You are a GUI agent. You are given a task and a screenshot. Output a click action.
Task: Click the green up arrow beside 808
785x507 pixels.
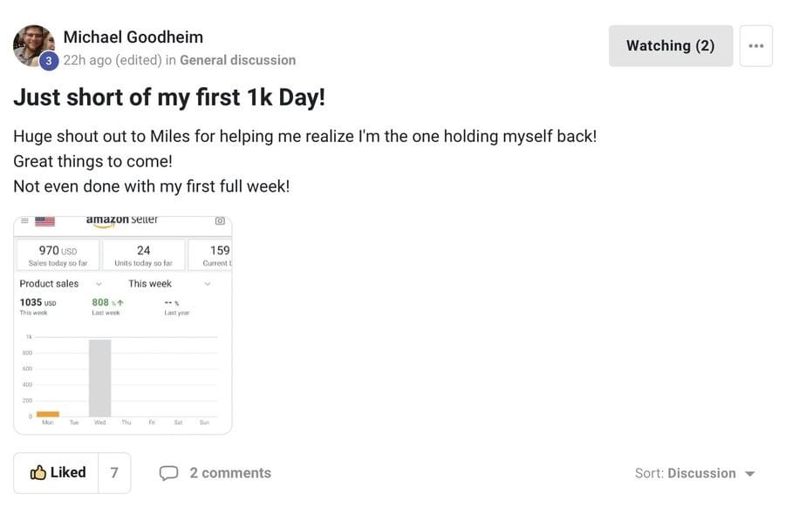click(x=119, y=303)
